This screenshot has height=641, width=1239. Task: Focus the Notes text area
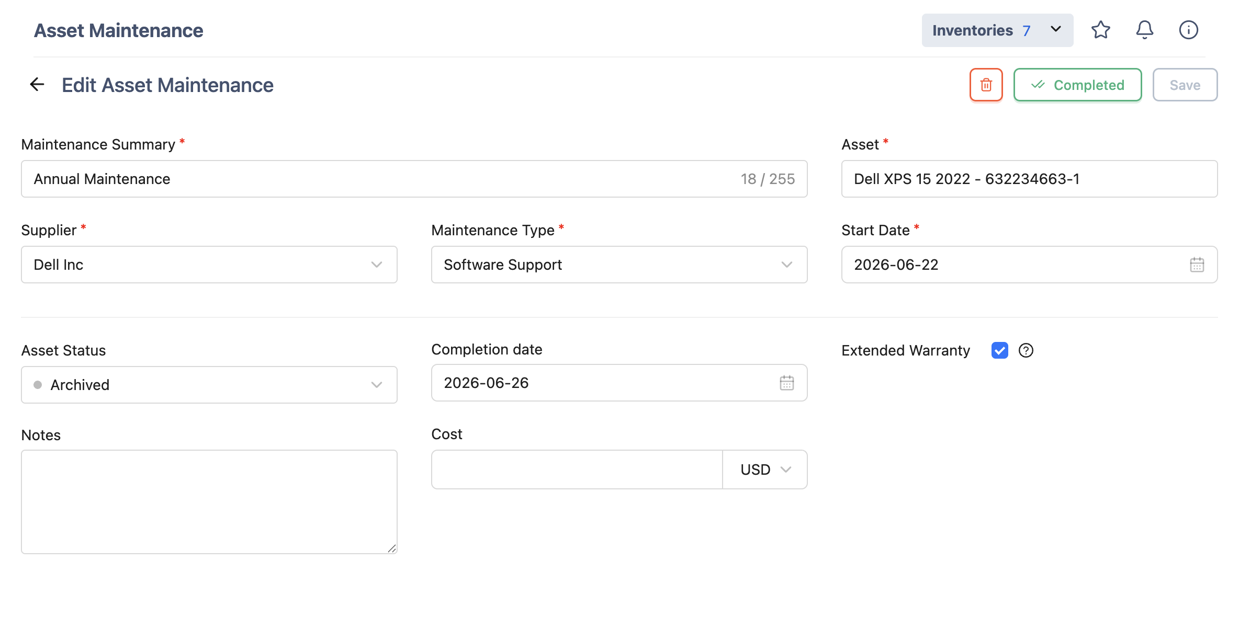pos(209,502)
